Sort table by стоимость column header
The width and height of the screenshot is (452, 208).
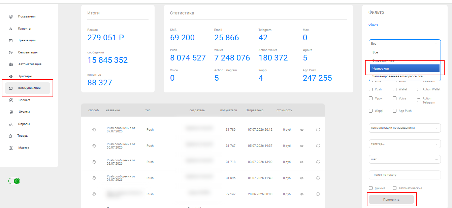[284, 110]
